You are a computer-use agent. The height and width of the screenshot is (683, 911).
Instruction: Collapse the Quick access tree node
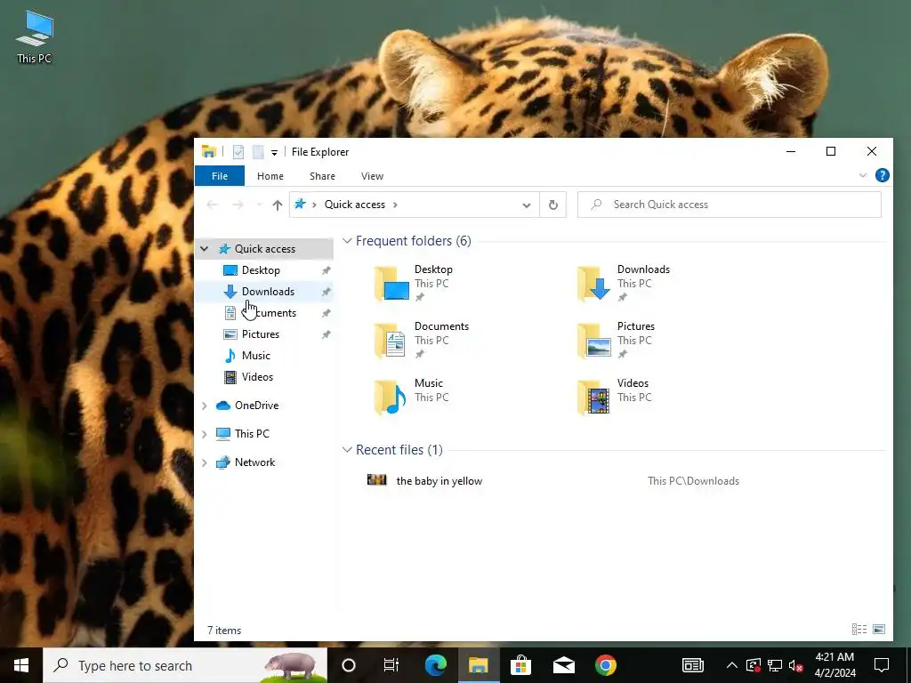[205, 249]
